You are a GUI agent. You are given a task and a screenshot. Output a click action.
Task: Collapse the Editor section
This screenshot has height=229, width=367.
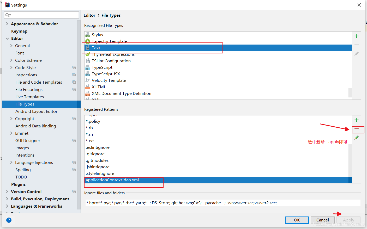tap(7, 38)
